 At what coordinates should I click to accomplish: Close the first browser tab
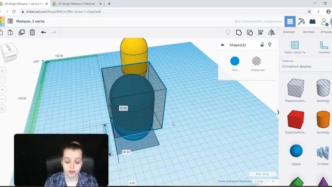(x=47, y=4)
